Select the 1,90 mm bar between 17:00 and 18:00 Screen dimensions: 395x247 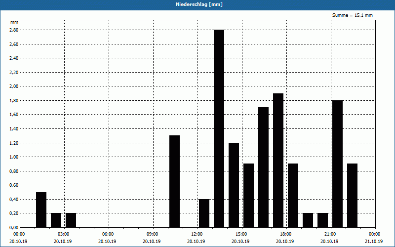point(278,160)
